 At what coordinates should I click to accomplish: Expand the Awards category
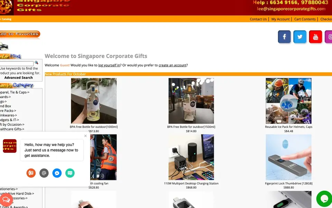tap(5, 97)
